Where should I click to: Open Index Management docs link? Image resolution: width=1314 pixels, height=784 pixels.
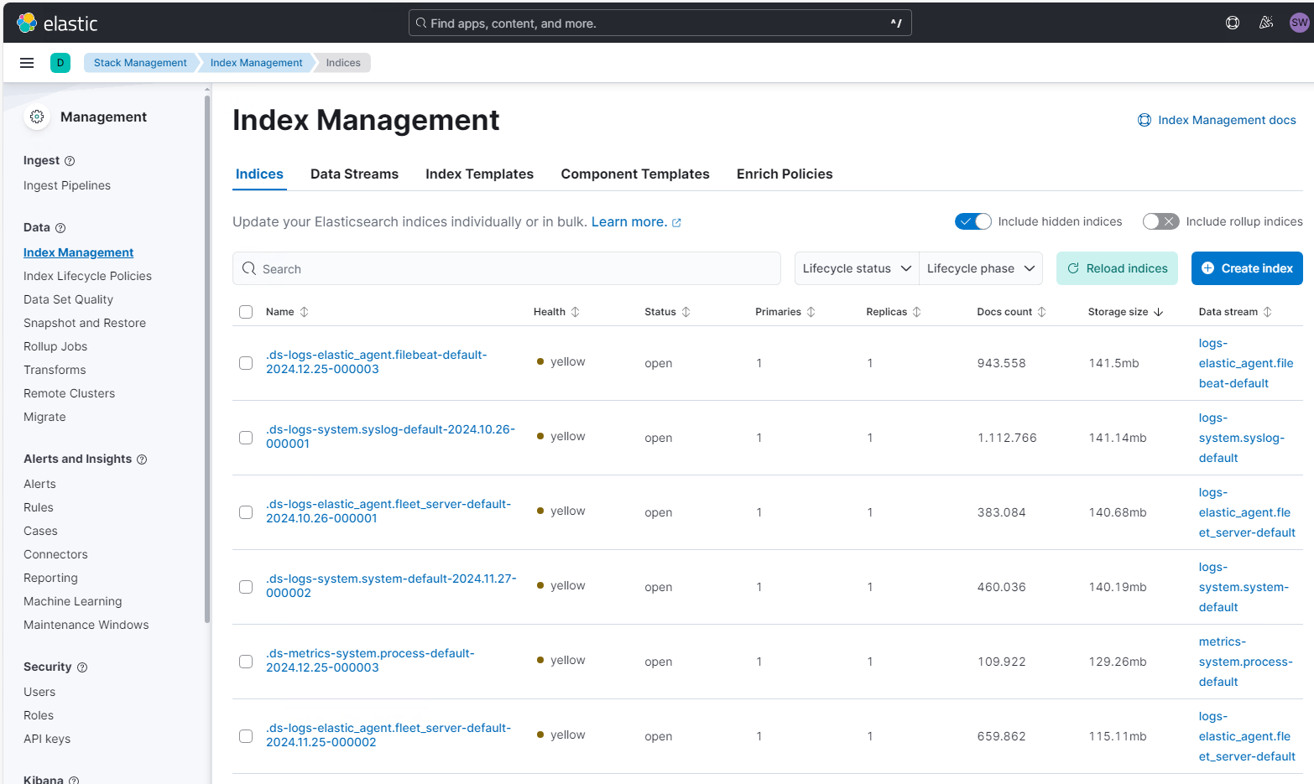(x=1217, y=120)
